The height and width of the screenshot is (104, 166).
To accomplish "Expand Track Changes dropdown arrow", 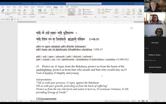I will point(82,15).
